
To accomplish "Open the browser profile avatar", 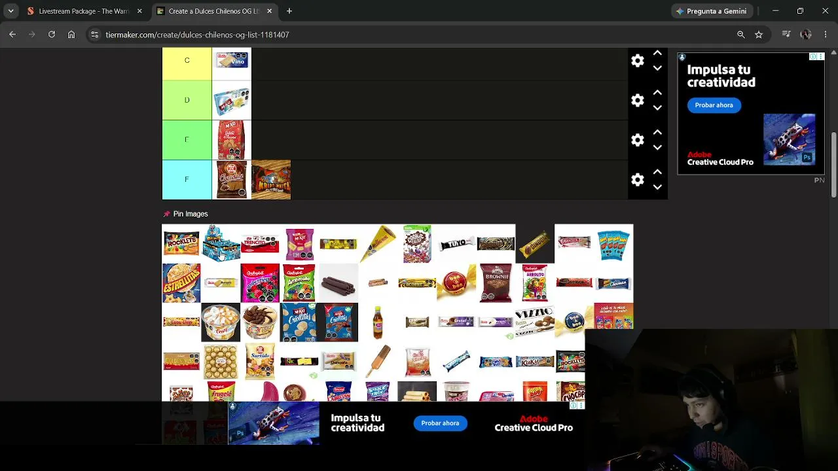I will 806,35.
